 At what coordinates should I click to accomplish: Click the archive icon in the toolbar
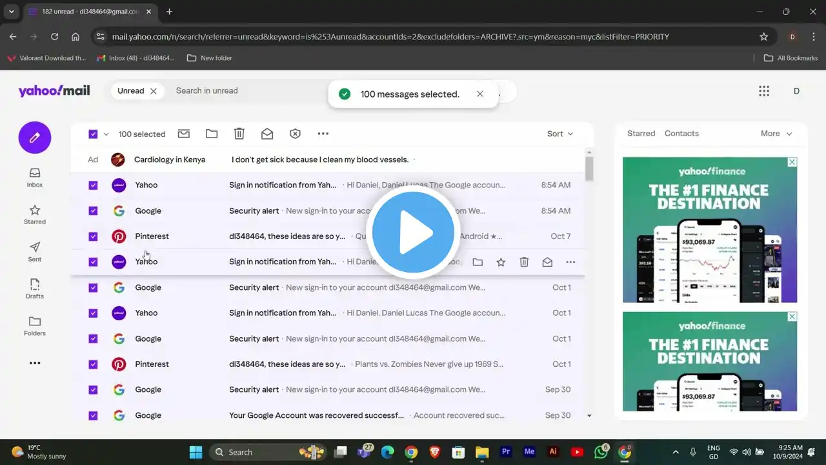pyautogui.click(x=184, y=134)
